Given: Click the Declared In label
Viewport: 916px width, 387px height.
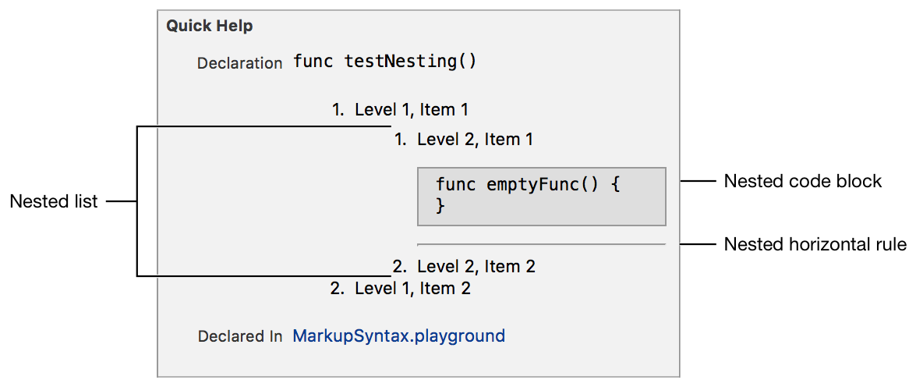Looking at the screenshot, I should pos(239,337).
